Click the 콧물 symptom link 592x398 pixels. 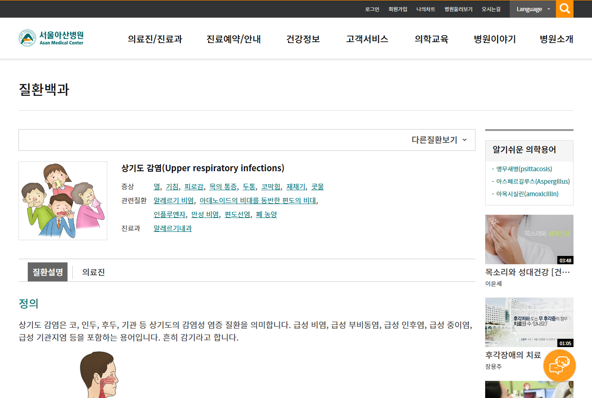click(x=317, y=187)
